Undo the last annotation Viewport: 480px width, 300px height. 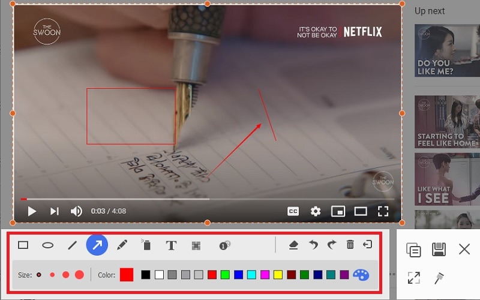coord(313,245)
